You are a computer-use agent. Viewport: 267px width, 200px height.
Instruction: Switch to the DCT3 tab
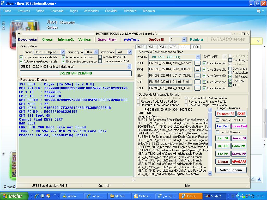(141, 47)
